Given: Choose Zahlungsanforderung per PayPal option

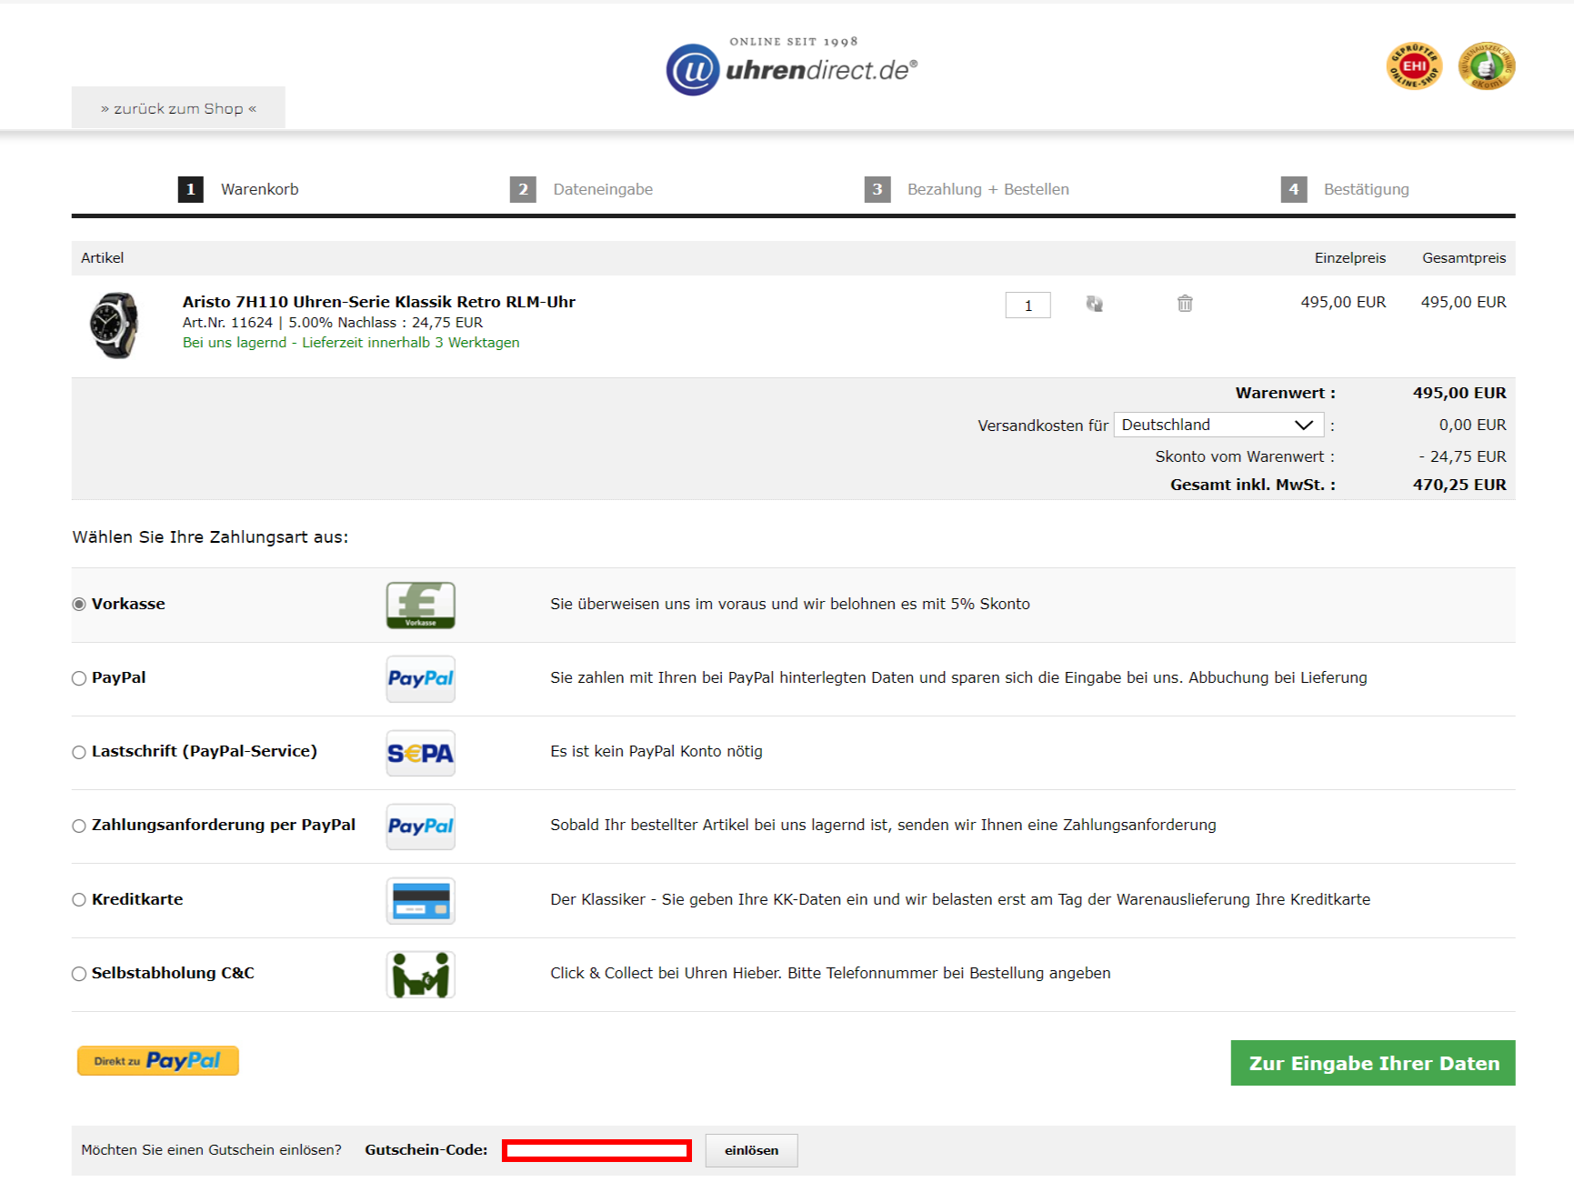Looking at the screenshot, I should (79, 826).
